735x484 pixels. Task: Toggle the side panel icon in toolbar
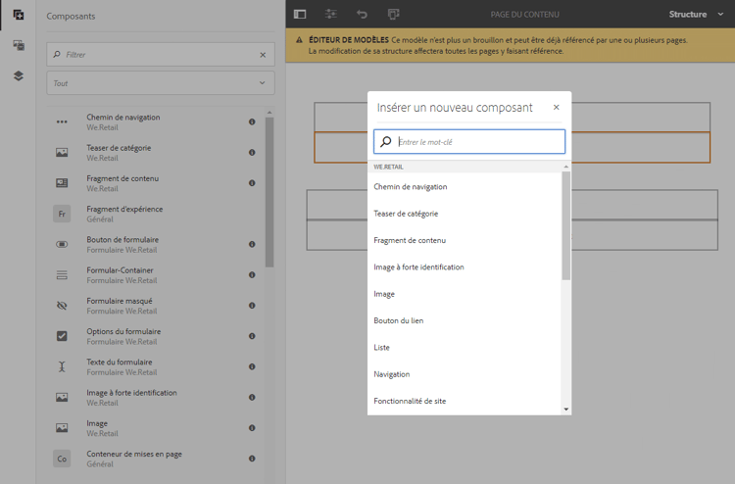[x=300, y=14]
